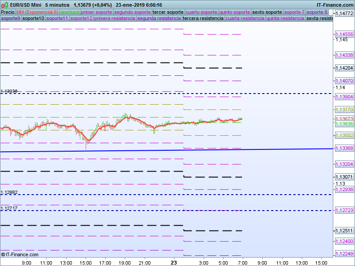Click the '23' date marker on time axis
Viewport: 355px width, 266px height.
[174, 262]
